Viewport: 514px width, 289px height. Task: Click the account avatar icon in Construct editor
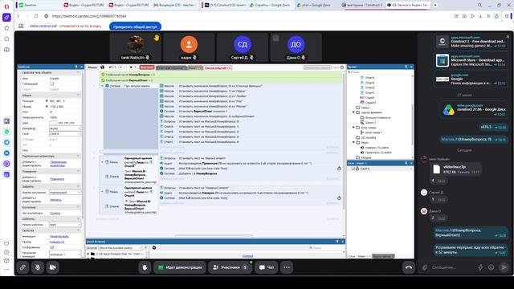(342, 67)
